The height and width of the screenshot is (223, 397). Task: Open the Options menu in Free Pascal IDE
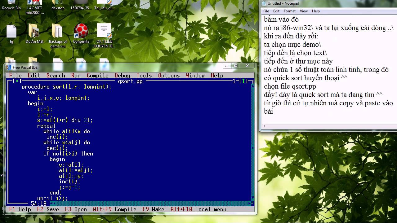tap(169, 76)
